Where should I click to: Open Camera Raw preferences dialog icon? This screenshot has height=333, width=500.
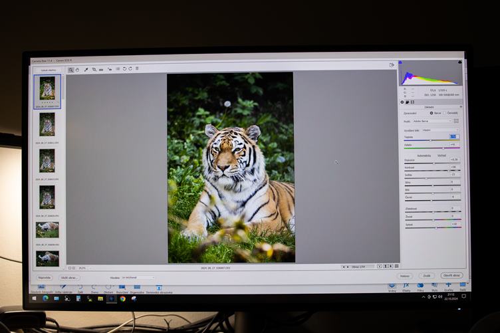point(118,69)
